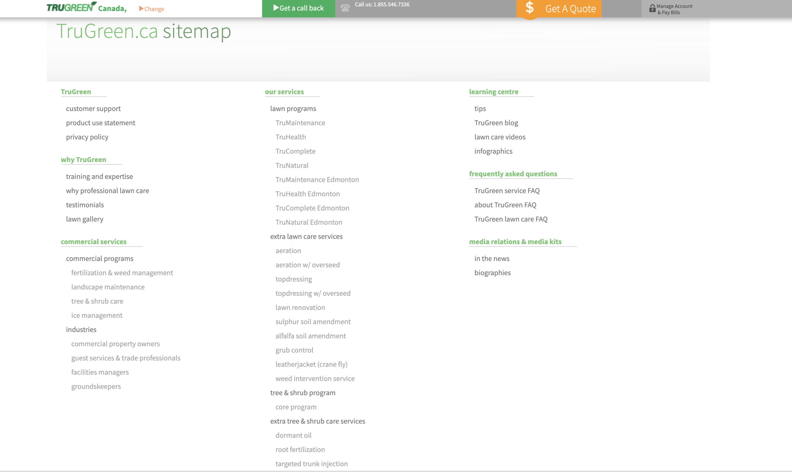Select TruHealth program
Screen dimensions: 792x472
[291, 137]
